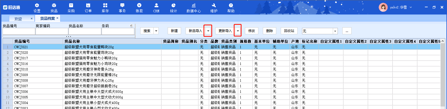
Task: Open the 数据中心 data center icon
Action: 194,5
